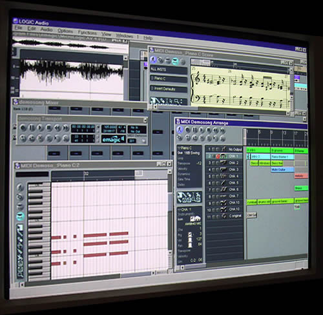Click the position display in Transport window

[83, 129]
